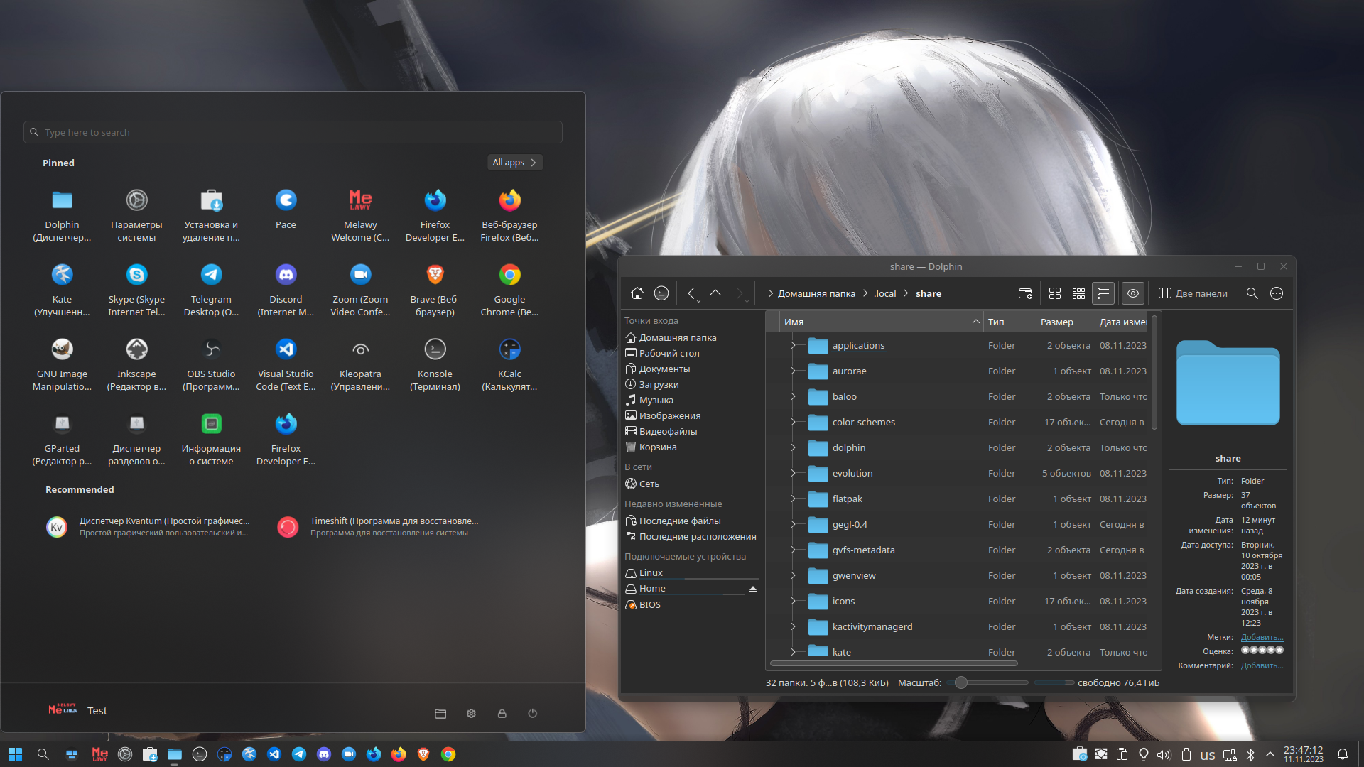Click the Home icon in Dolphin toolbar
Image resolution: width=1364 pixels, height=767 pixels.
[x=637, y=293]
